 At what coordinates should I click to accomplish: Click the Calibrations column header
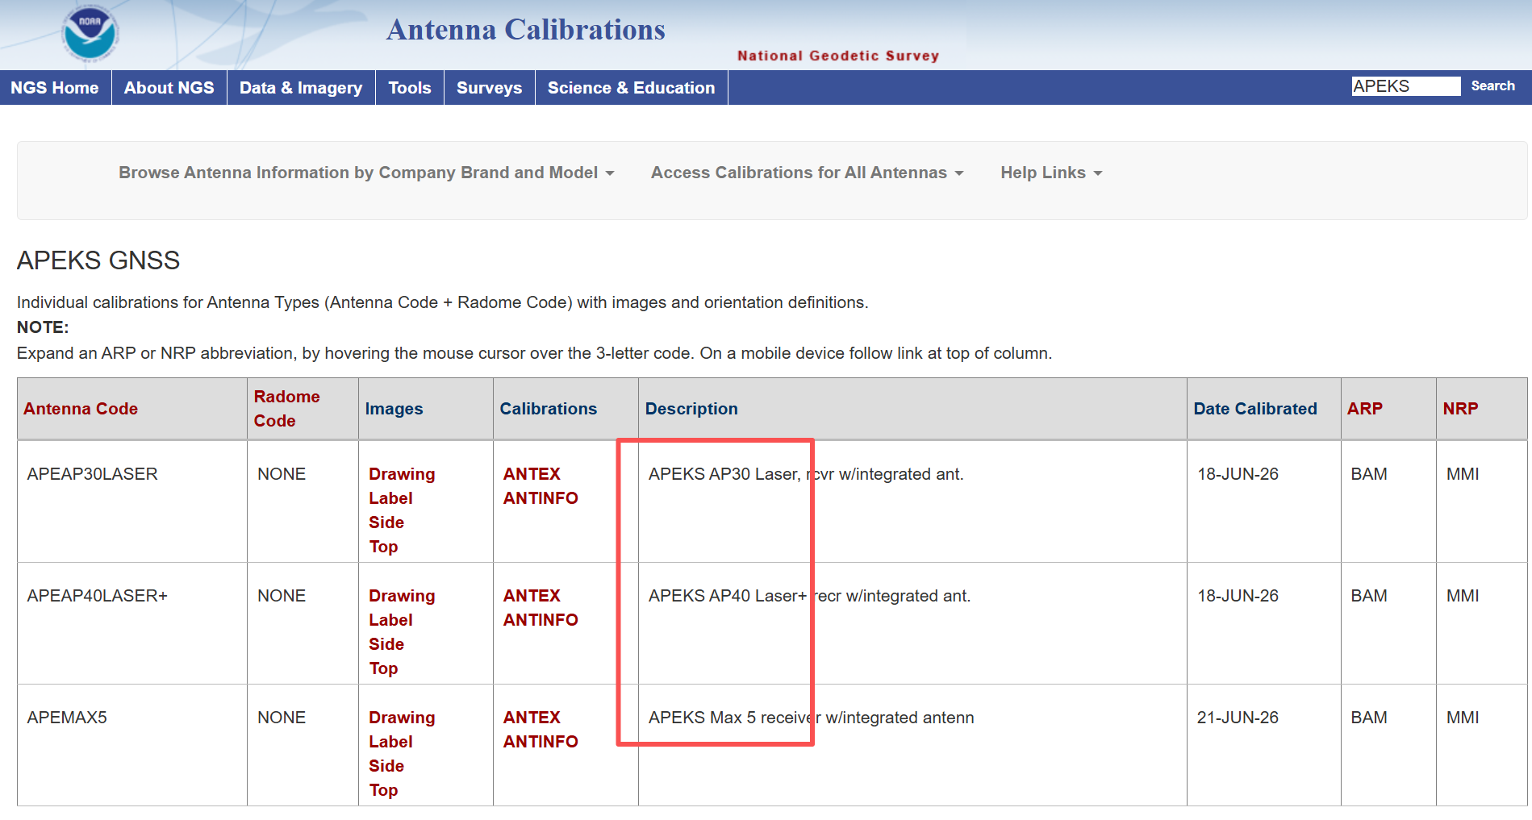[549, 409]
